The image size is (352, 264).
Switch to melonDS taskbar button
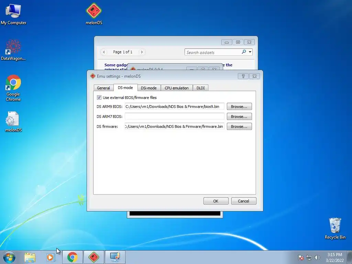pyautogui.click(x=93, y=257)
